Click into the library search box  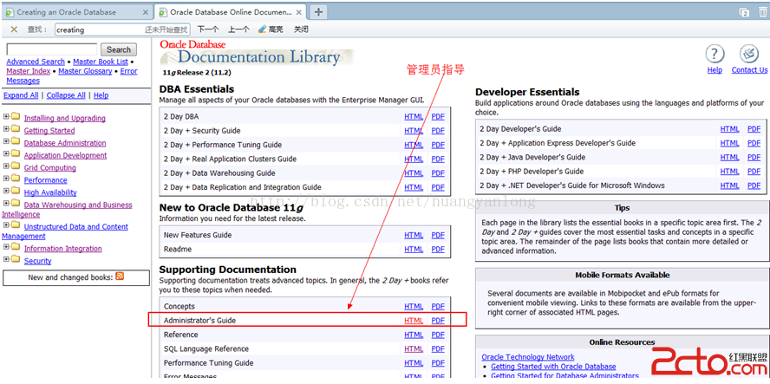(x=51, y=49)
